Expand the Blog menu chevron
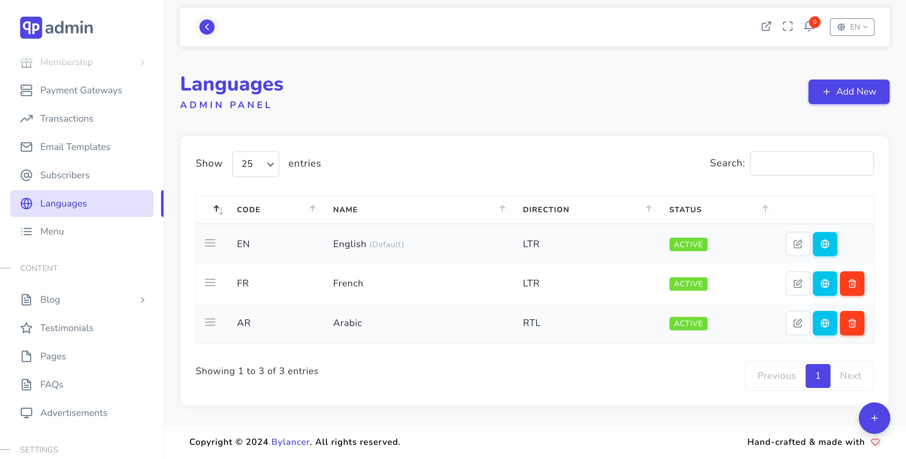The image size is (906, 459). pos(143,300)
